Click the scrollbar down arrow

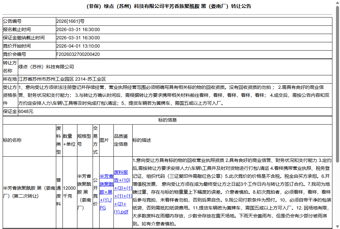click(x=337, y=225)
